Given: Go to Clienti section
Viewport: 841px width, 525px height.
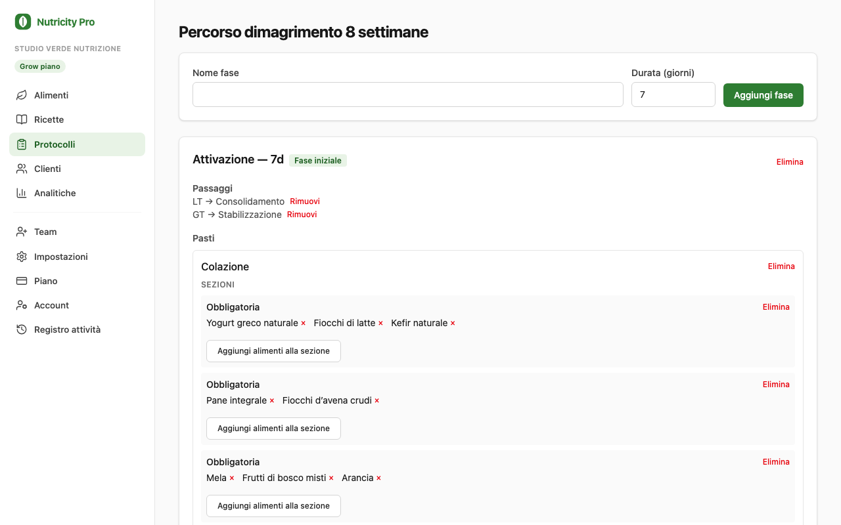Looking at the screenshot, I should (77, 169).
